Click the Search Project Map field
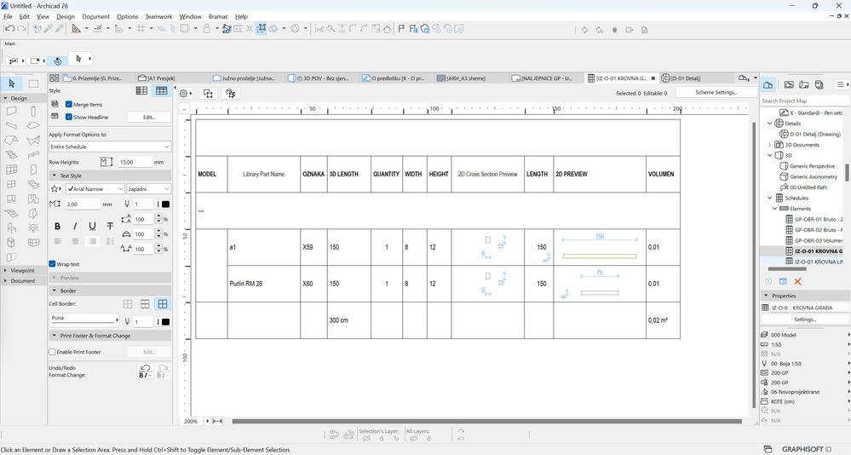The image size is (851, 455). pos(804,101)
